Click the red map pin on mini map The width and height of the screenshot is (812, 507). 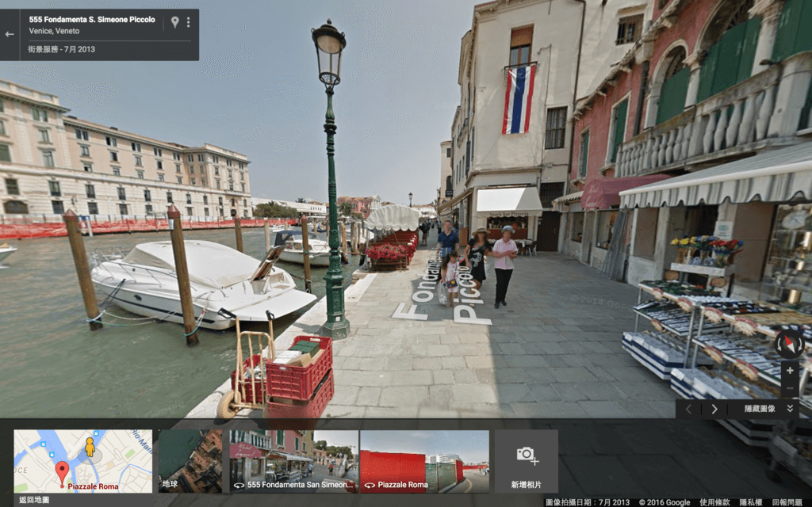coord(62,474)
